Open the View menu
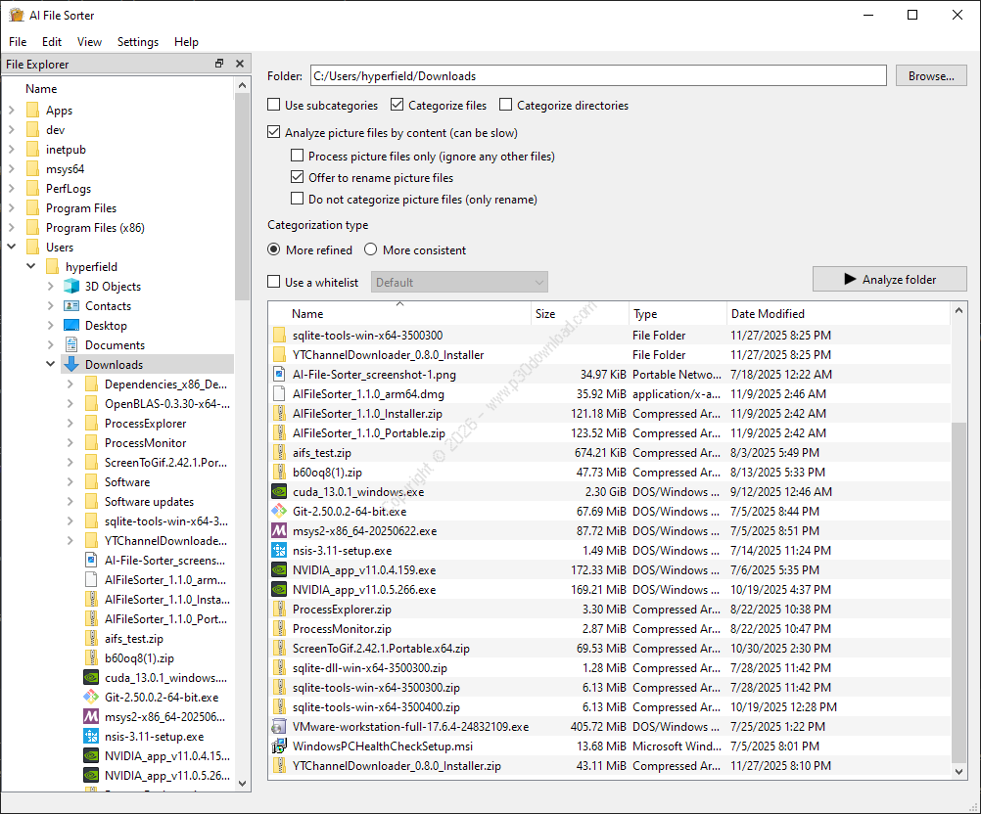Screen dimensions: 981x814 [89, 42]
